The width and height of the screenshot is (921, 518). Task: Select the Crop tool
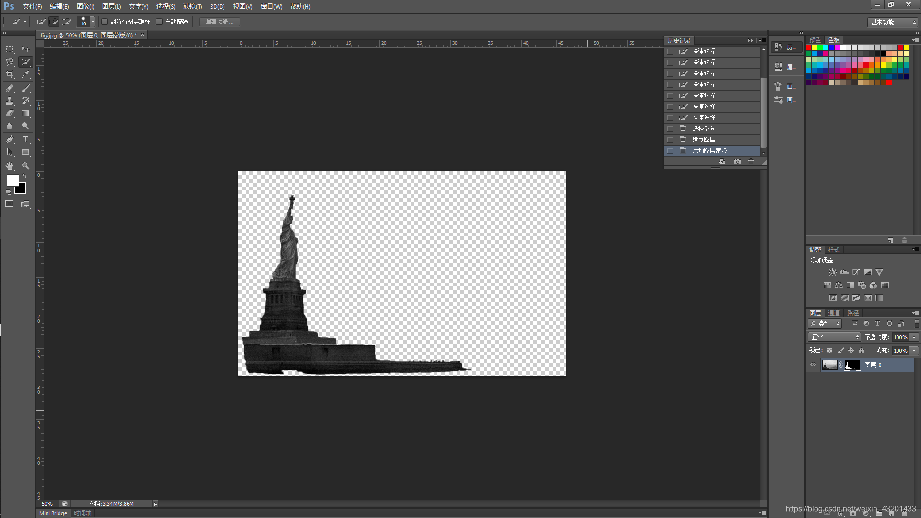pyautogui.click(x=10, y=75)
